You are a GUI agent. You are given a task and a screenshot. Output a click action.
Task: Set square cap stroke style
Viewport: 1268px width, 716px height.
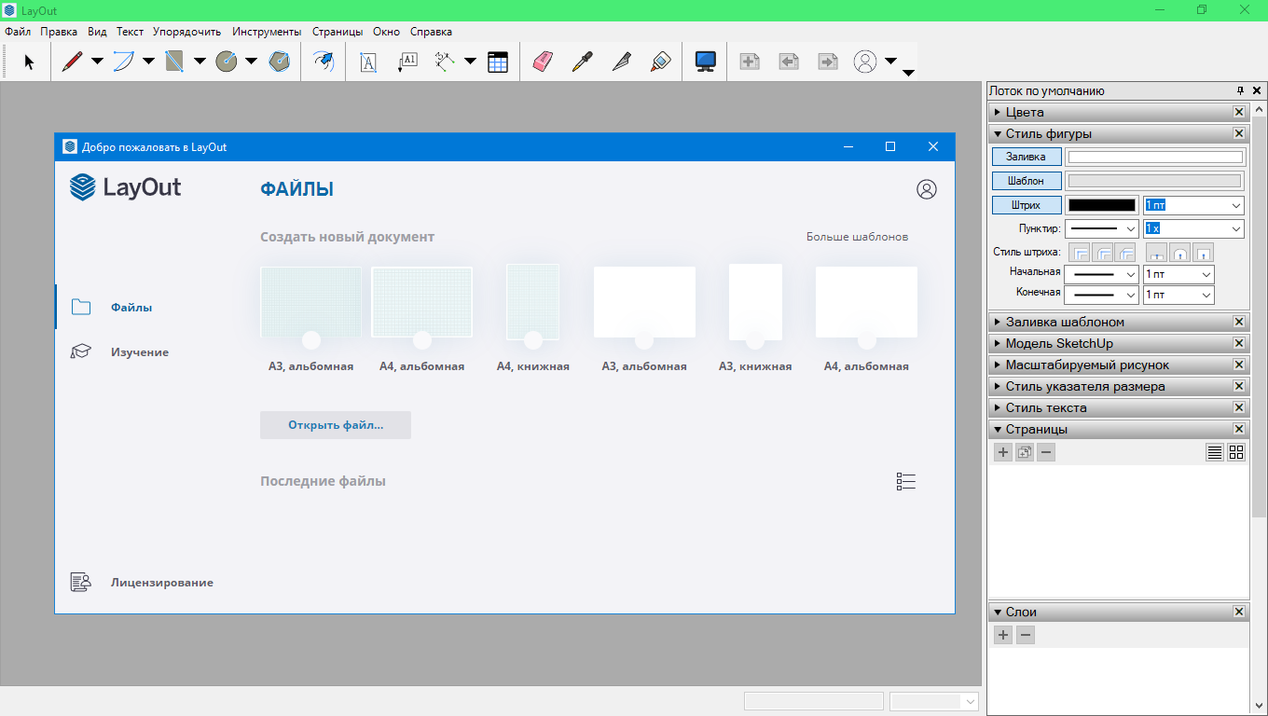1203,252
